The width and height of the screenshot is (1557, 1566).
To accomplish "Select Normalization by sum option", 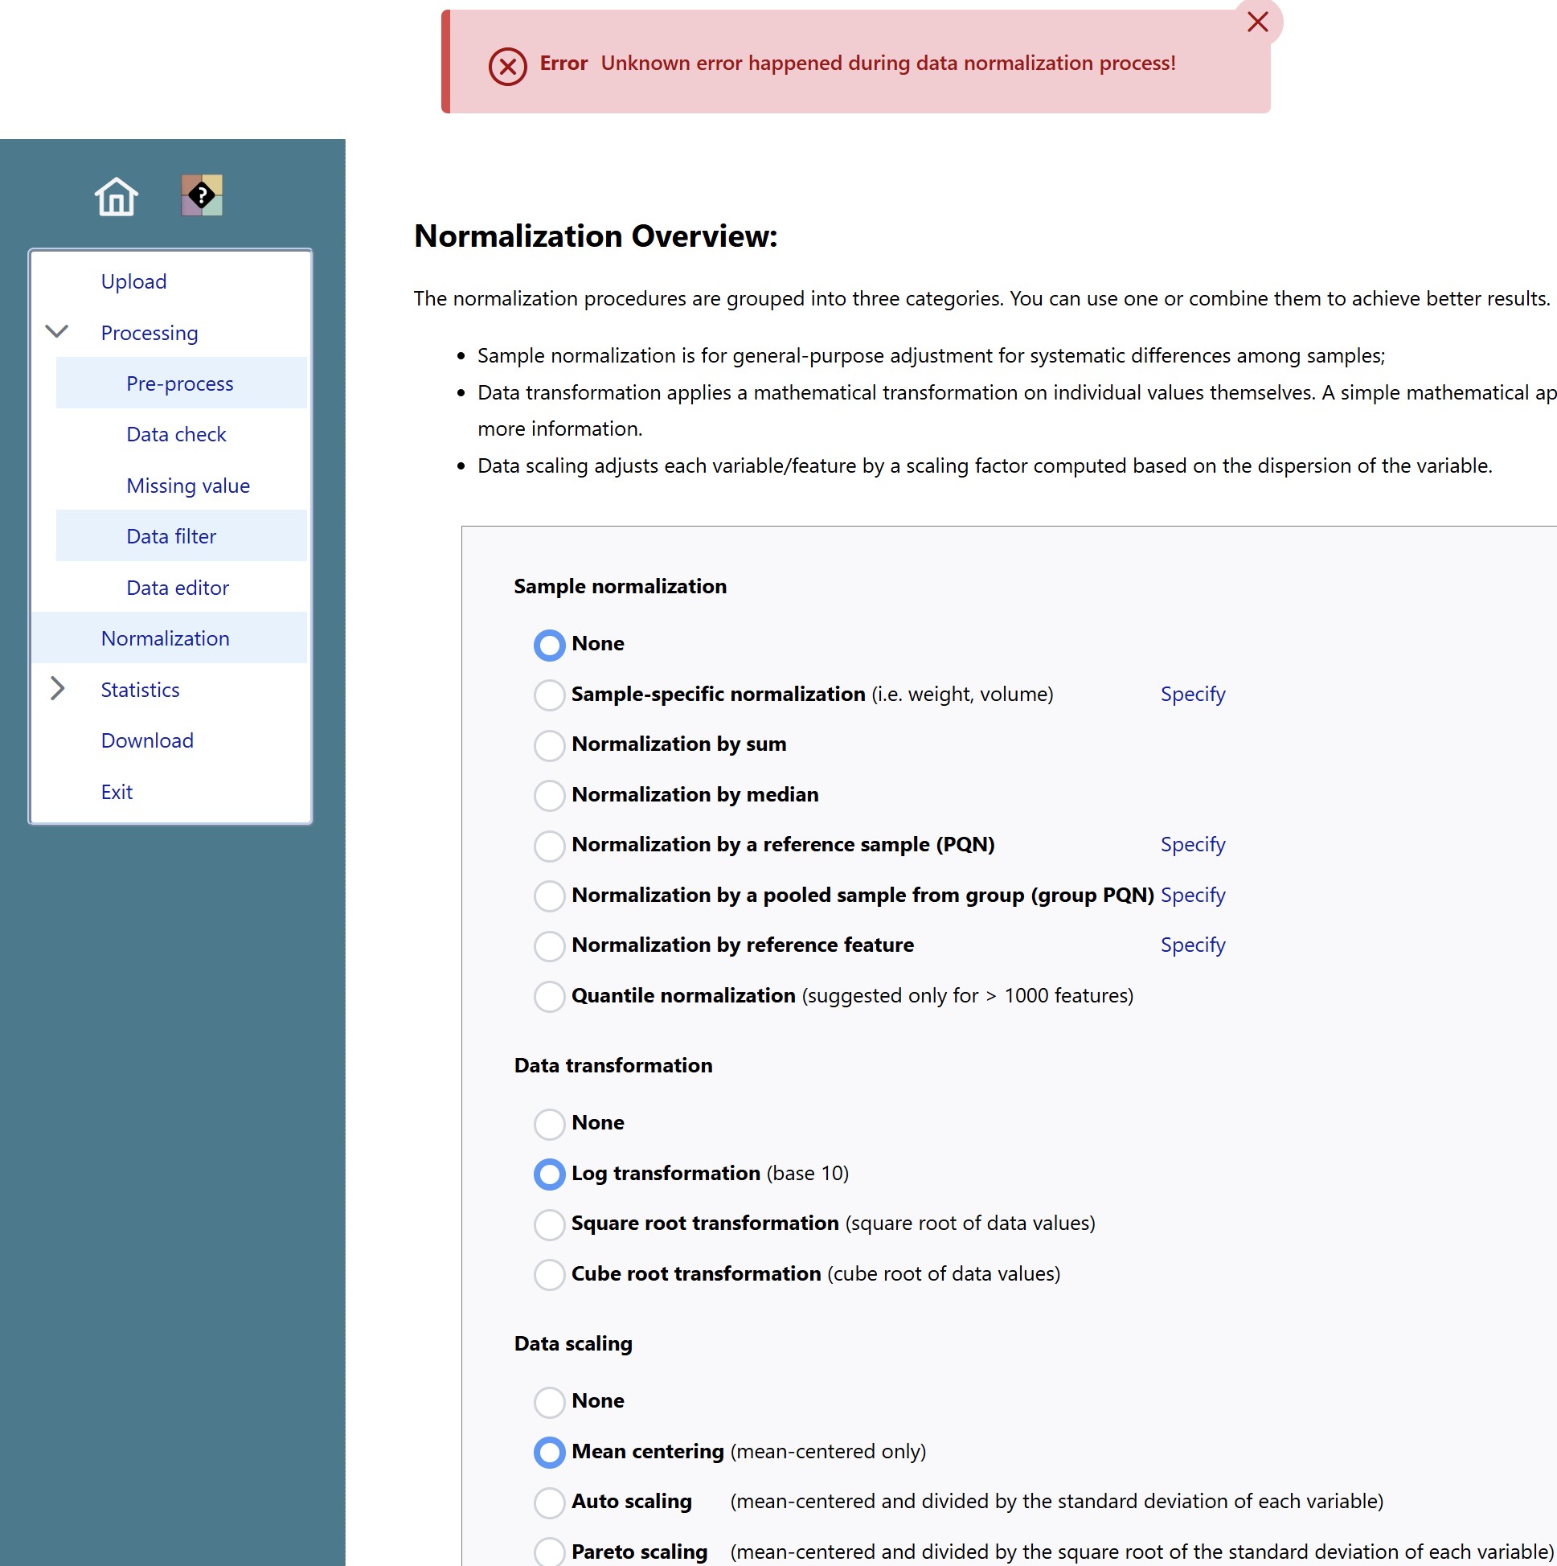I will (x=549, y=745).
